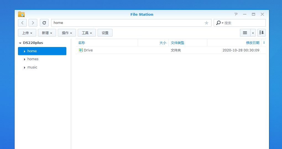Viewport: 282px width, 149px height.
Task: Open the File Station help question mark
Action: (236, 14)
